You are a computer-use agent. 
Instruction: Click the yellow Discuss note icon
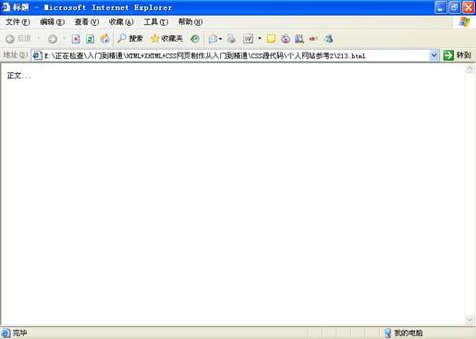click(x=271, y=39)
